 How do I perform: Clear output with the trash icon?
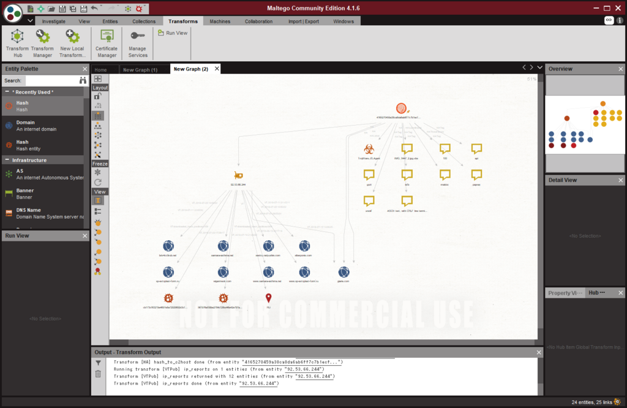click(98, 374)
